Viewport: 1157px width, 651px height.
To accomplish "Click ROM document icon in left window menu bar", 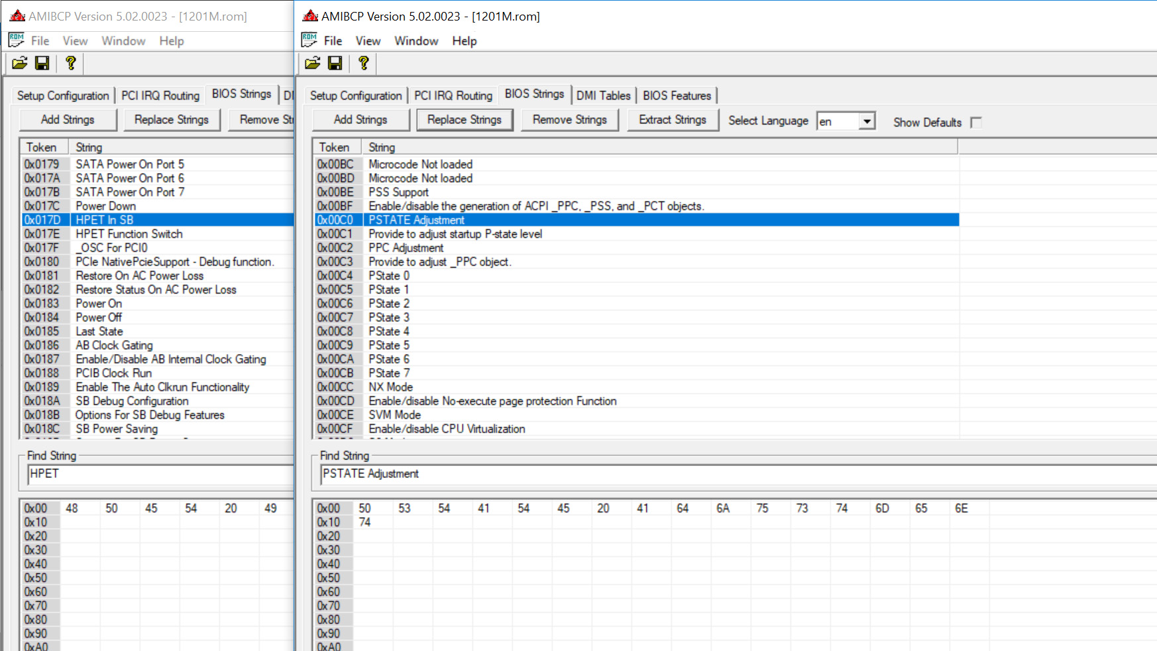I will (17, 40).
